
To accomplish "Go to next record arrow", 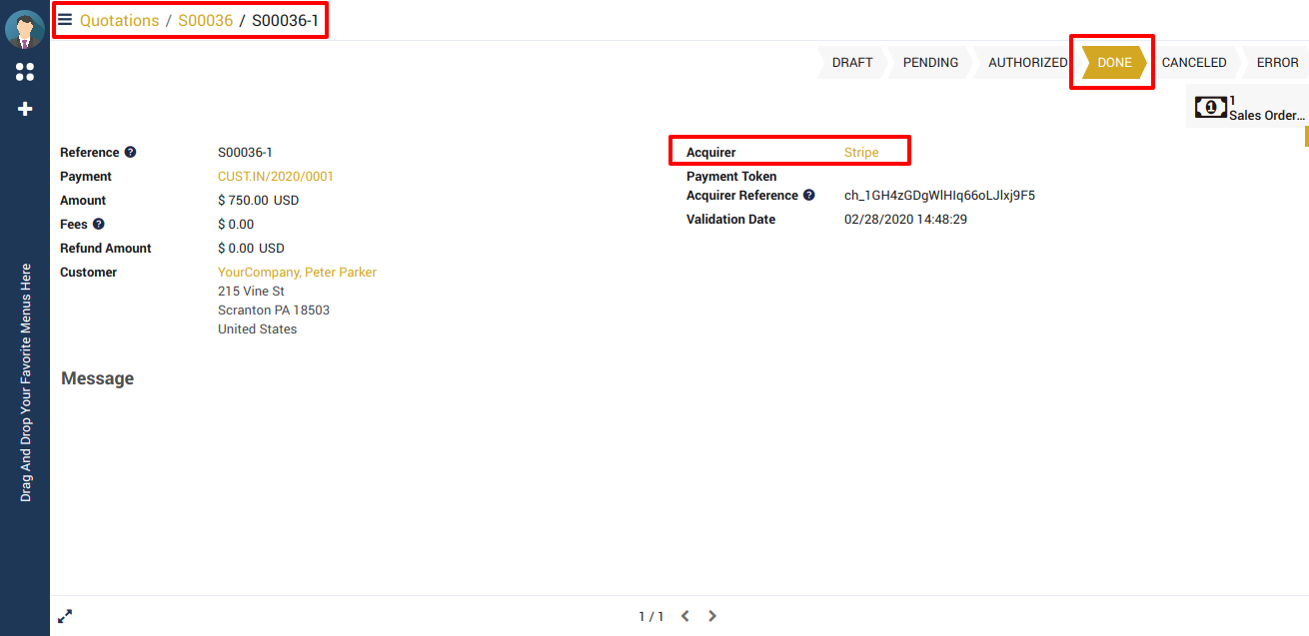I will click(x=712, y=616).
